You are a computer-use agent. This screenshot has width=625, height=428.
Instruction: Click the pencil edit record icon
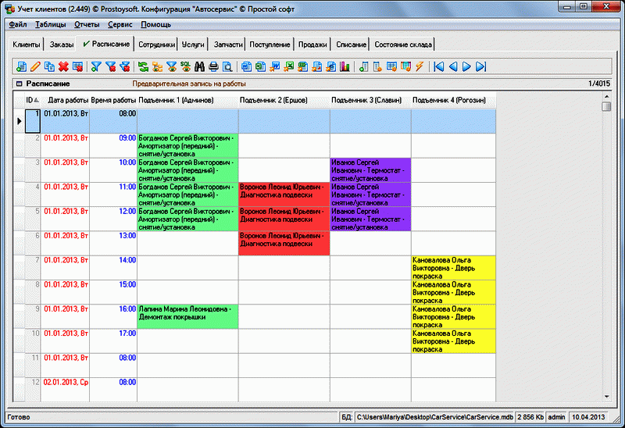(35, 66)
